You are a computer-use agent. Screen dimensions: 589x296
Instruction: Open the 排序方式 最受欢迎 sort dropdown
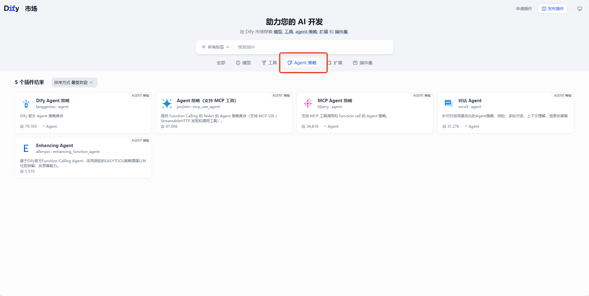pos(75,82)
